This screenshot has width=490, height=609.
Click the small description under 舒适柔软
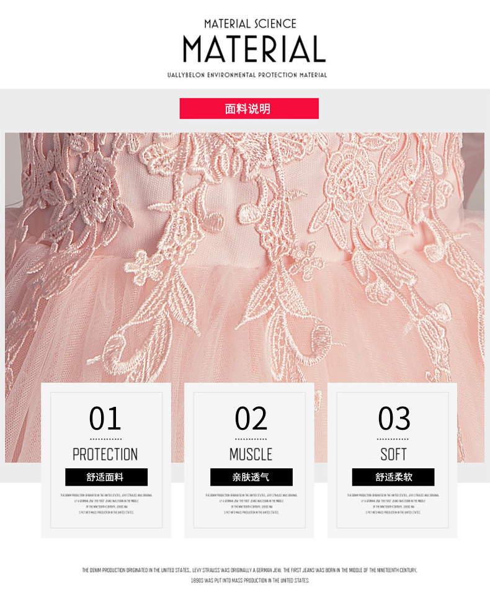[393, 504]
